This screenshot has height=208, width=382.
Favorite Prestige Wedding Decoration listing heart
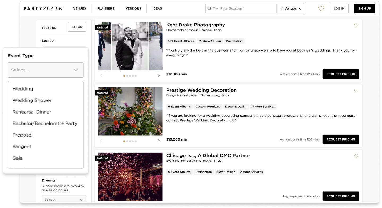point(356,91)
